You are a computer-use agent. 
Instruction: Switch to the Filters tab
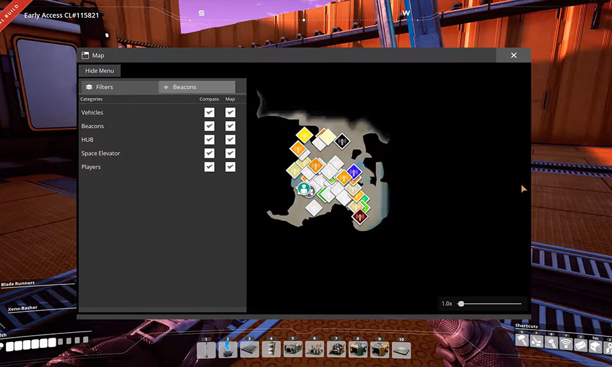click(x=119, y=87)
